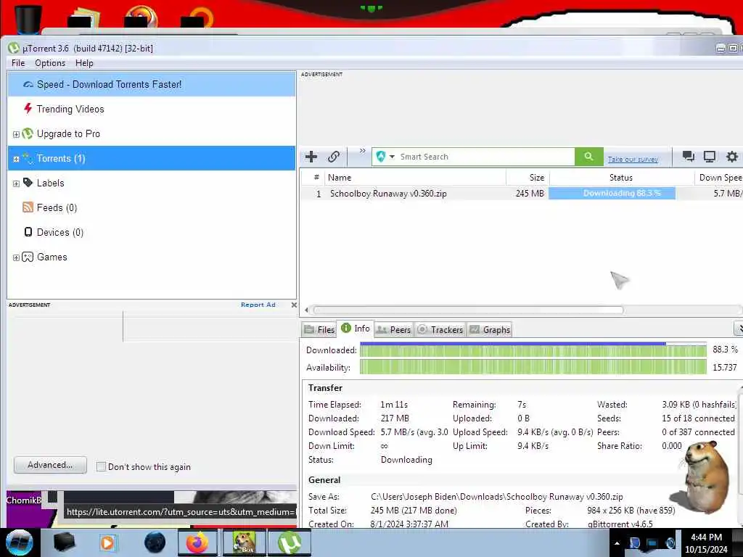Toggle the detail pane collapse arrow

click(x=738, y=329)
